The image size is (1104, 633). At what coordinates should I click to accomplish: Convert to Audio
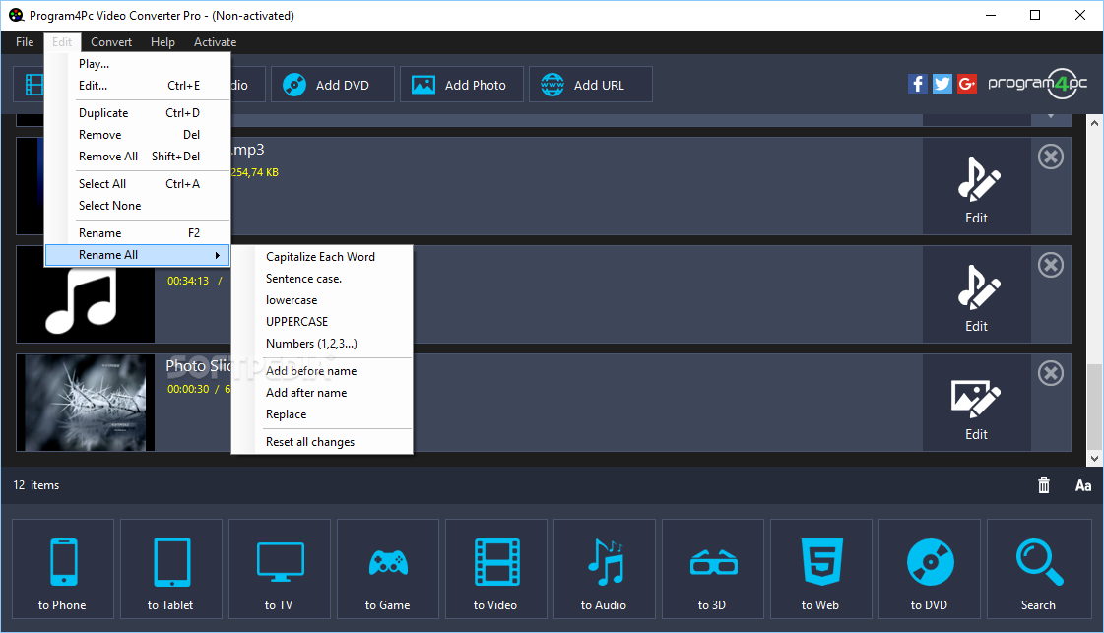[x=605, y=569]
